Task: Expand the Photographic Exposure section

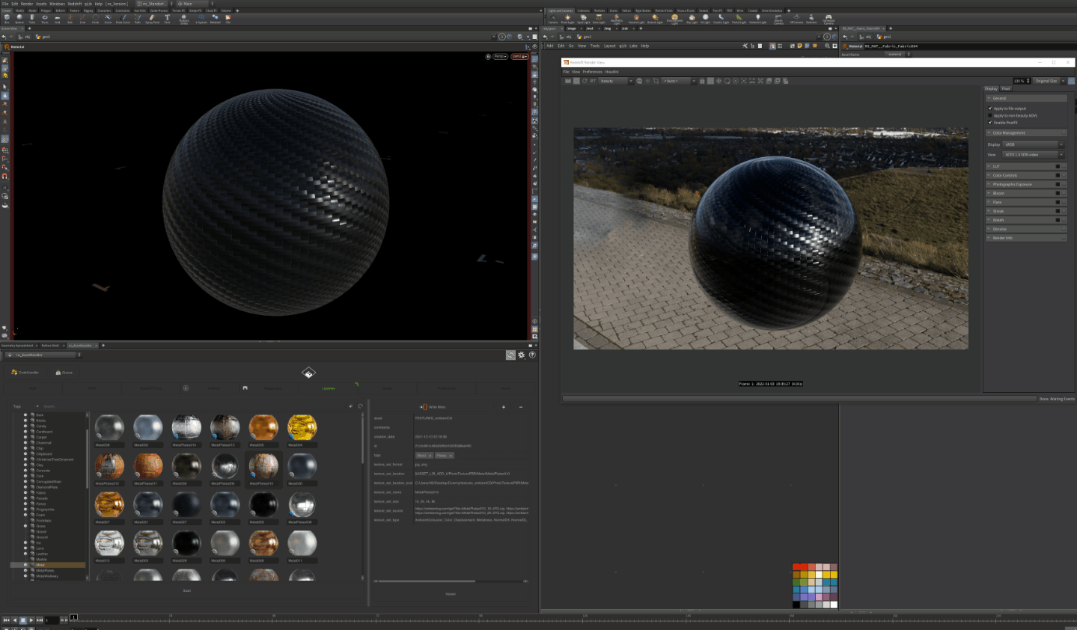Action: [1012, 184]
